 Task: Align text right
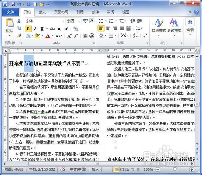(x=115, y=28)
